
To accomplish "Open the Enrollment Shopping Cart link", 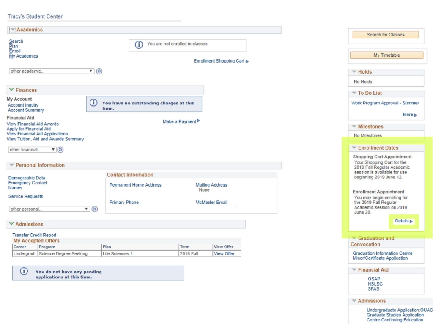I will coord(221,61).
